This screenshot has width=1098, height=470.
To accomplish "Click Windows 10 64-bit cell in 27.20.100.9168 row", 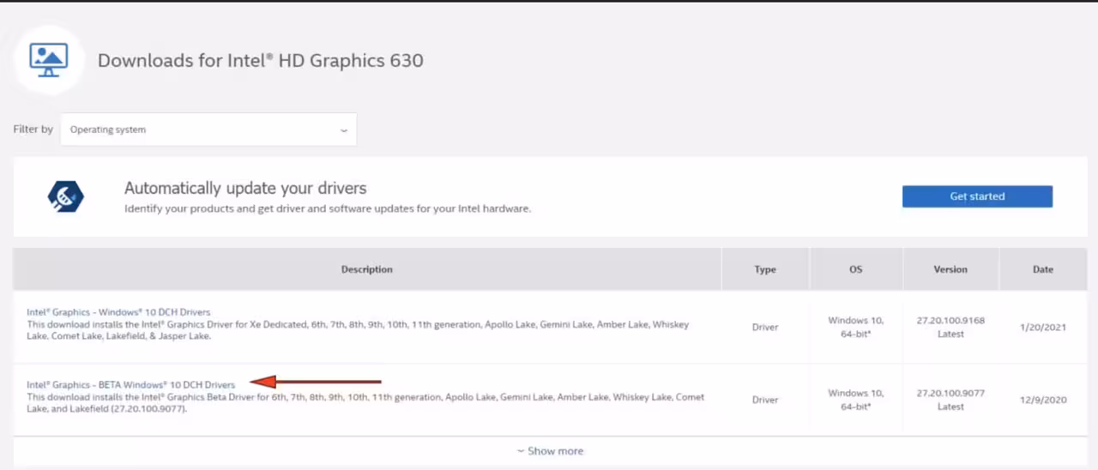I will pyautogui.click(x=855, y=327).
